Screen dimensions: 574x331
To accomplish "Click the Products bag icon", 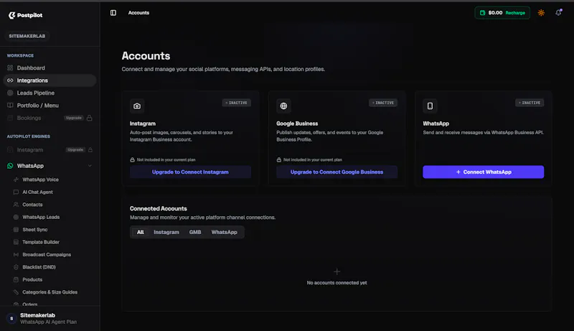I will pos(16,279).
